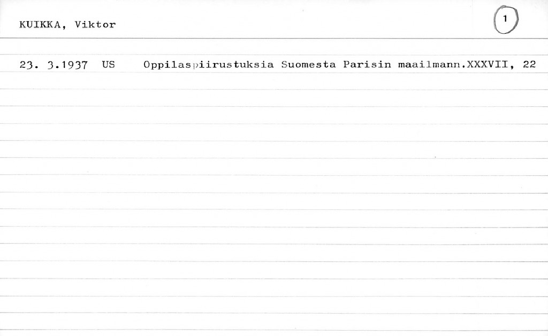Click the small dark speck on the blank lines
The height and width of the screenshot is (336, 548).
436,158
